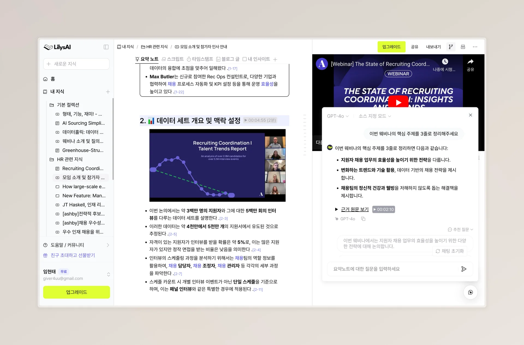524x345 pixels.
Task: Click the 업그레이드 button at sidebar bottom
Action: (x=76, y=292)
